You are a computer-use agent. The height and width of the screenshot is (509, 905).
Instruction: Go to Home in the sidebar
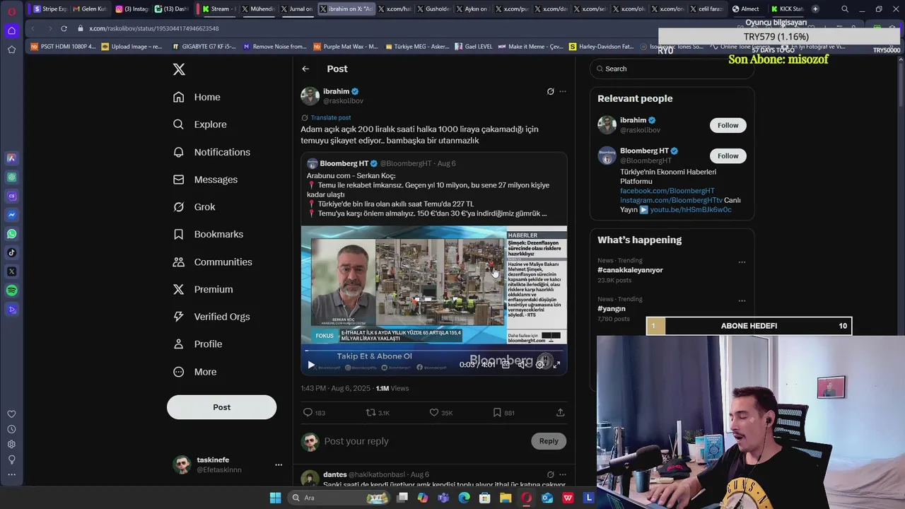pyautogui.click(x=197, y=97)
